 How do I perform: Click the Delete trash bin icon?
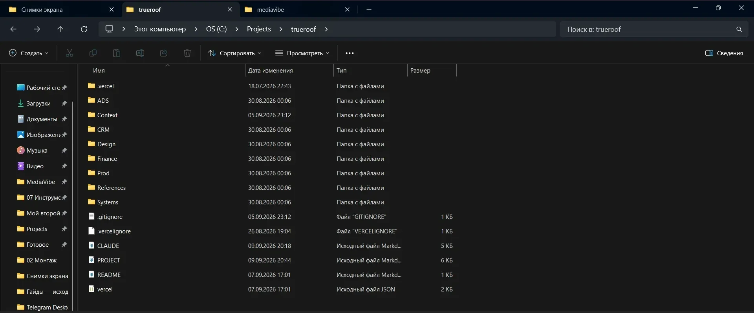pos(187,53)
